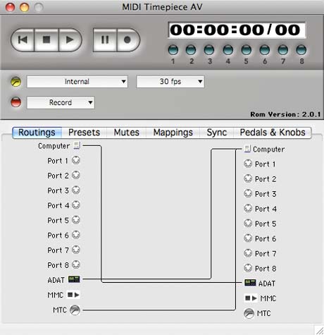Pause the transport with the pause button
The image size is (324, 335).
(105, 39)
